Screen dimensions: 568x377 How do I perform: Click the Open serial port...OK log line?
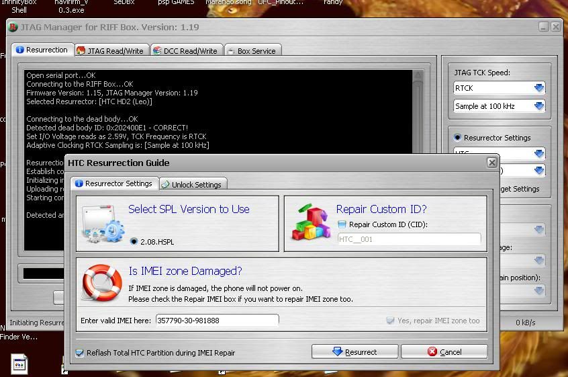(x=61, y=75)
